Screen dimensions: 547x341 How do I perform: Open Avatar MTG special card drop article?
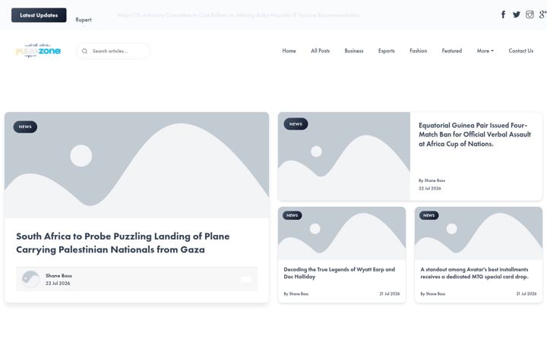[474, 273]
